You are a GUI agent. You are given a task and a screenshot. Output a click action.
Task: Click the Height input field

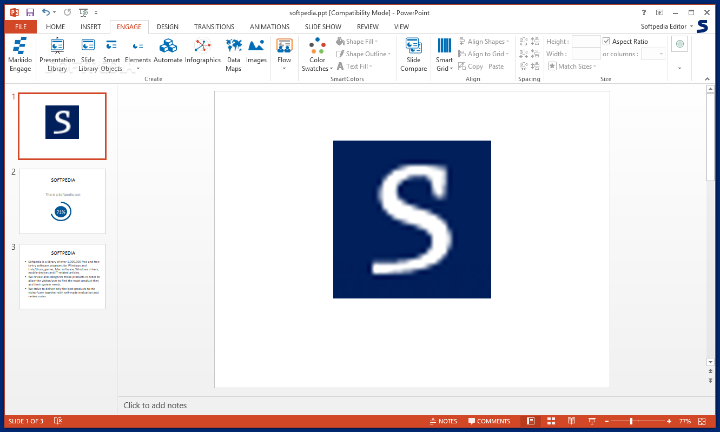point(586,42)
